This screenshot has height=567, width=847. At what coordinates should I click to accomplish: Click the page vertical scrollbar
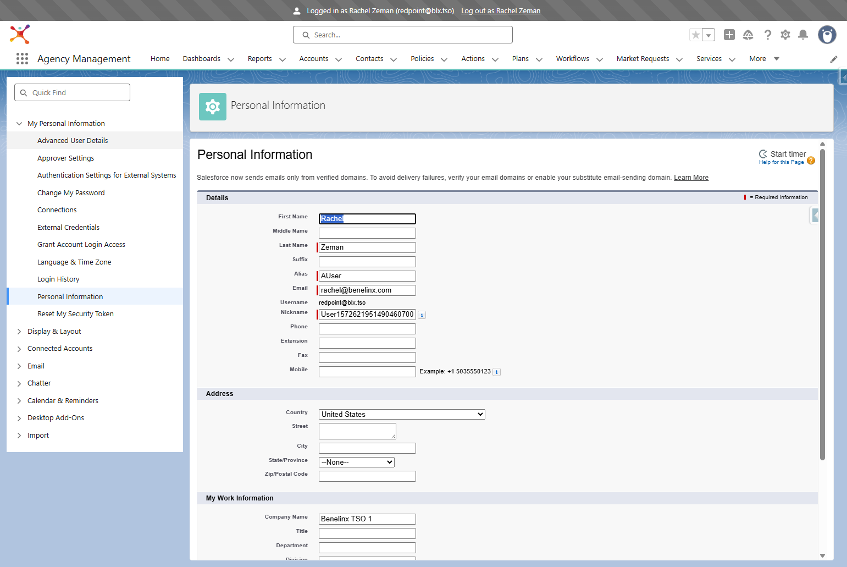[x=822, y=304]
